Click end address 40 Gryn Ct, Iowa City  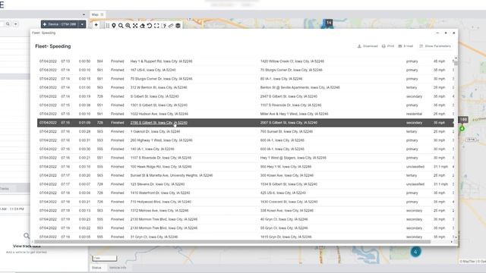pyautogui.click(x=284, y=219)
